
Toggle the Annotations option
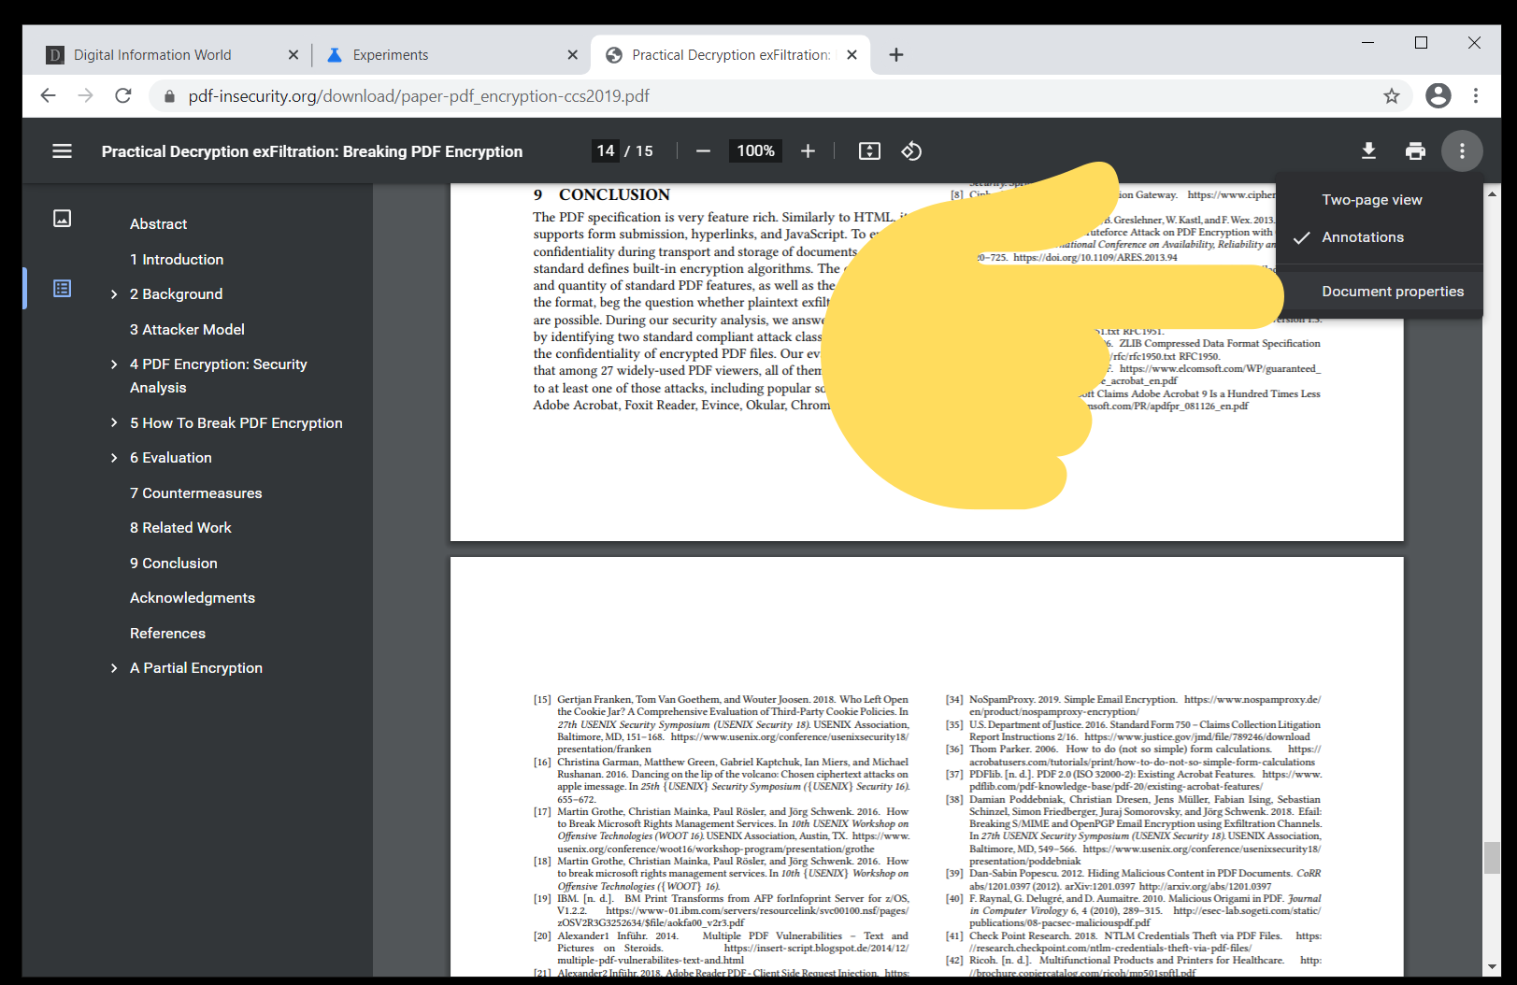point(1362,236)
